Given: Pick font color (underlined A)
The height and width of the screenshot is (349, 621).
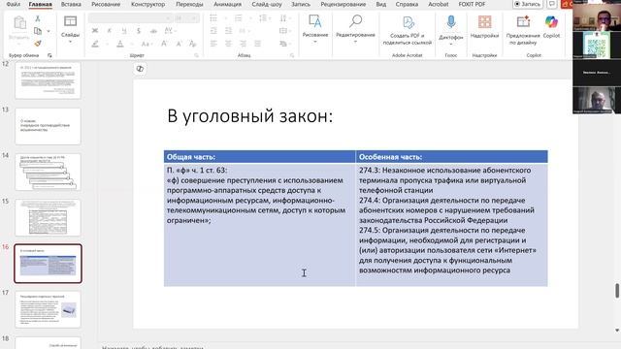Looking at the screenshot, I should [x=120, y=44].
